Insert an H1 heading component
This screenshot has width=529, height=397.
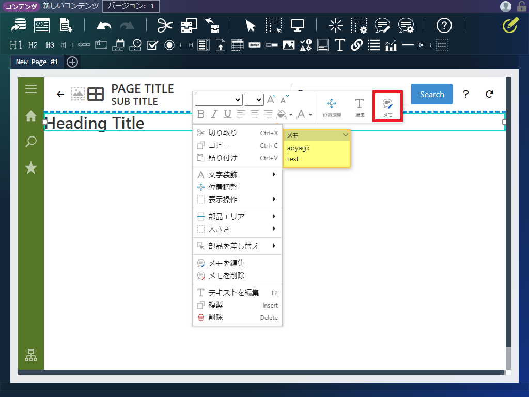[16, 45]
